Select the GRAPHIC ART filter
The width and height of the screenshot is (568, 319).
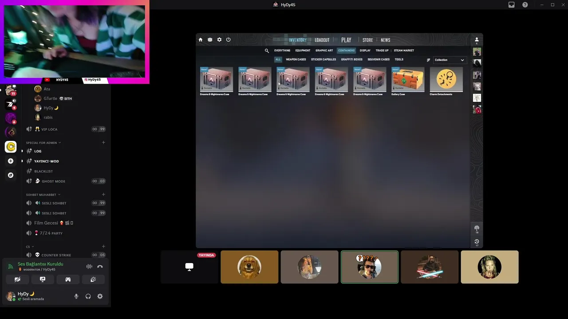(324, 51)
